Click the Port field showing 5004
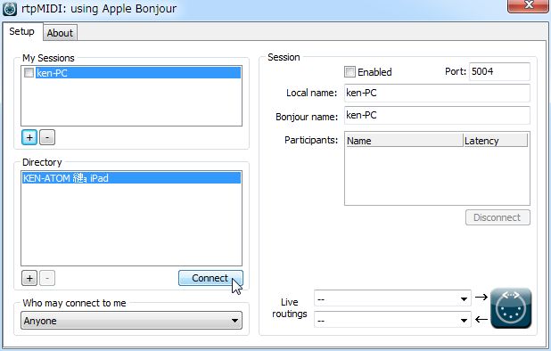The image size is (551, 351). [499, 71]
